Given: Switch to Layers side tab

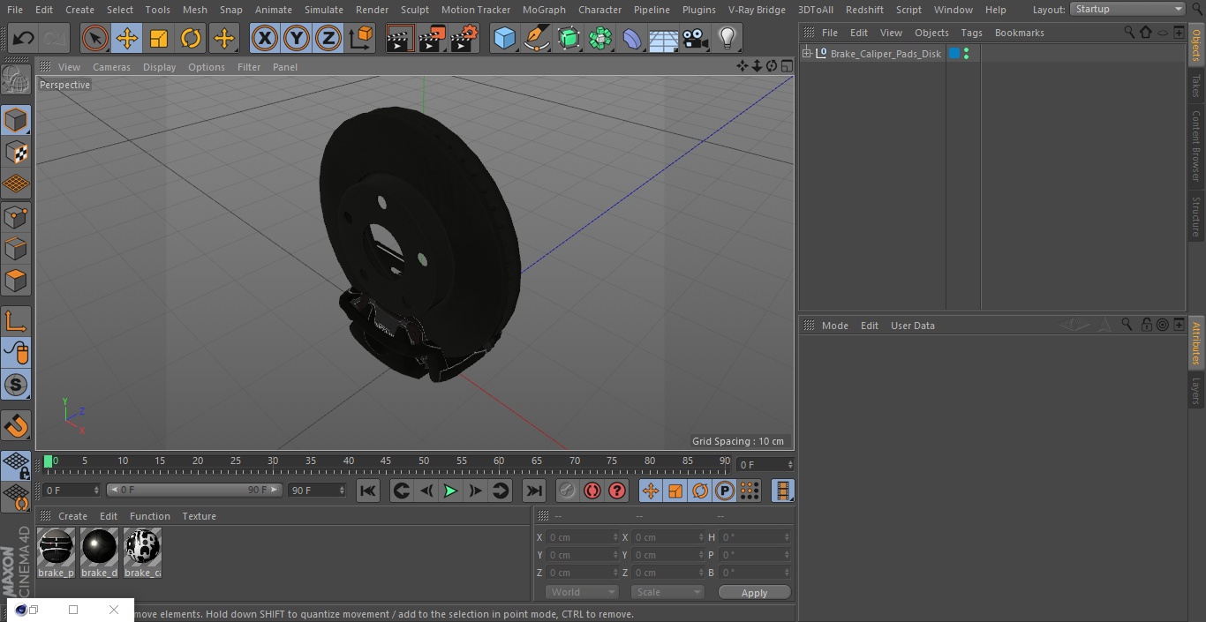Looking at the screenshot, I should coord(1196,390).
